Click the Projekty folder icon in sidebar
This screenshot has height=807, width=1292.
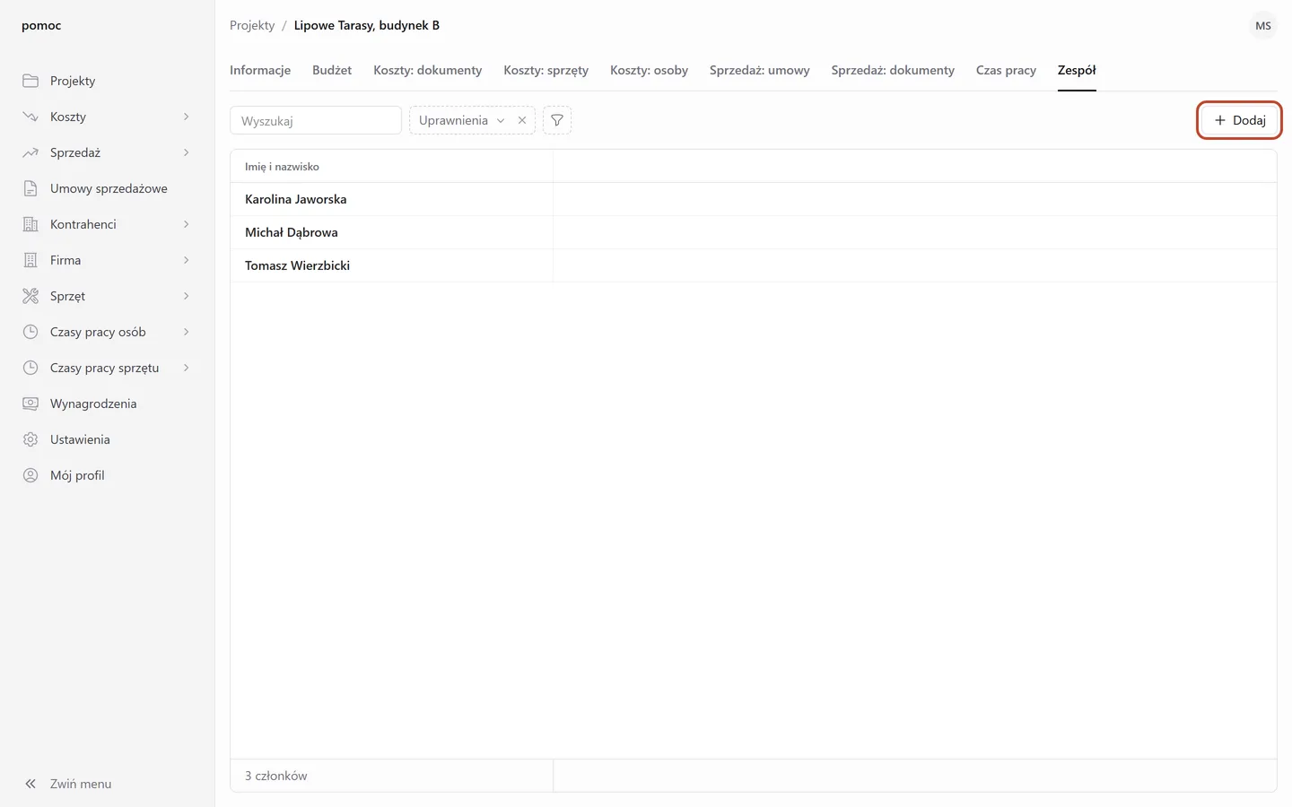[31, 81]
